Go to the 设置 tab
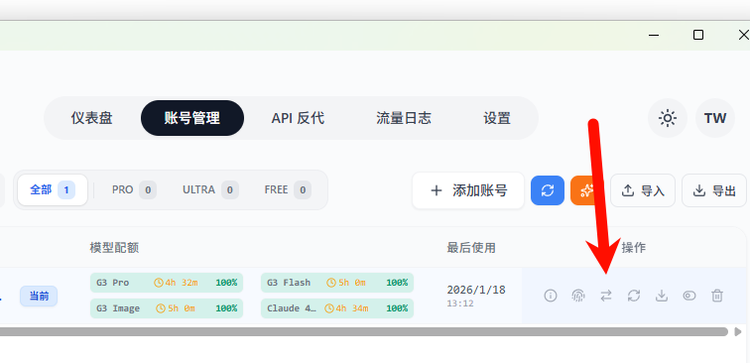This screenshot has height=363, width=750. 497,118
